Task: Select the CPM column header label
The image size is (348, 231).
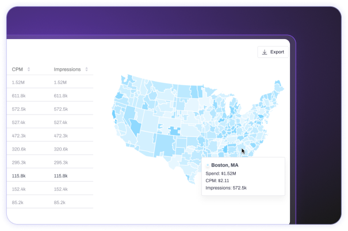Action: (17, 70)
